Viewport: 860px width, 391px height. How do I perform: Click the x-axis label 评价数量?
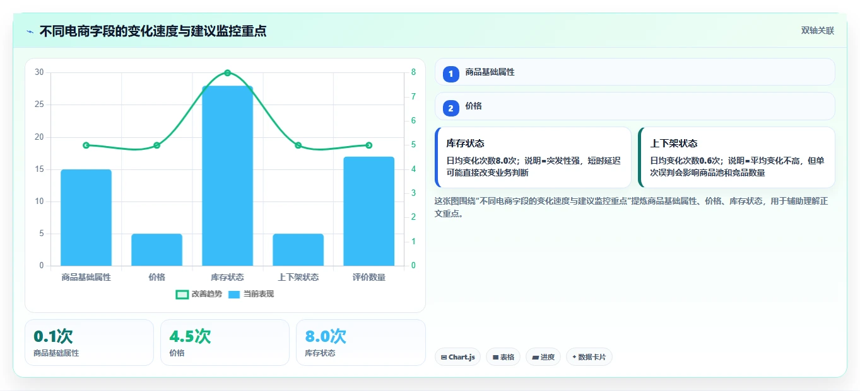click(x=369, y=277)
